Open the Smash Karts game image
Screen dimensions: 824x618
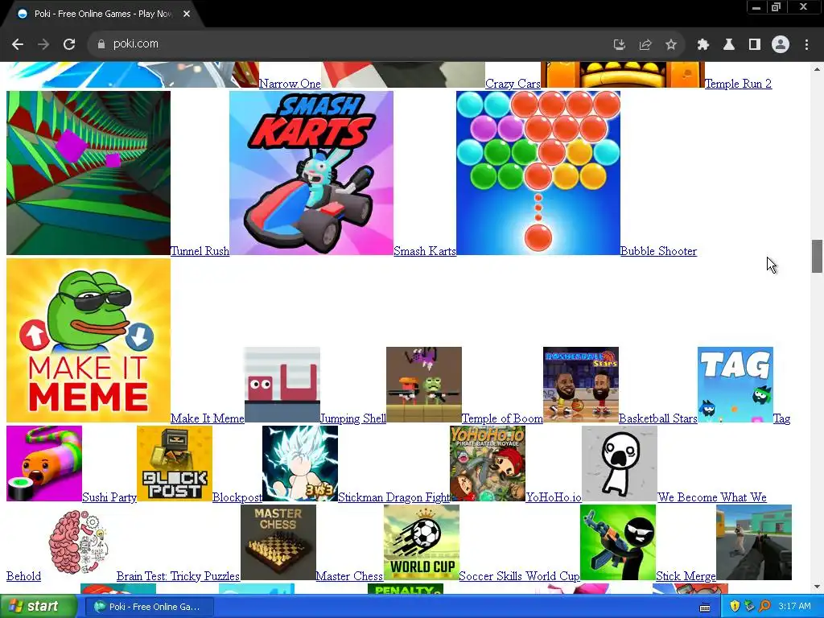[311, 173]
